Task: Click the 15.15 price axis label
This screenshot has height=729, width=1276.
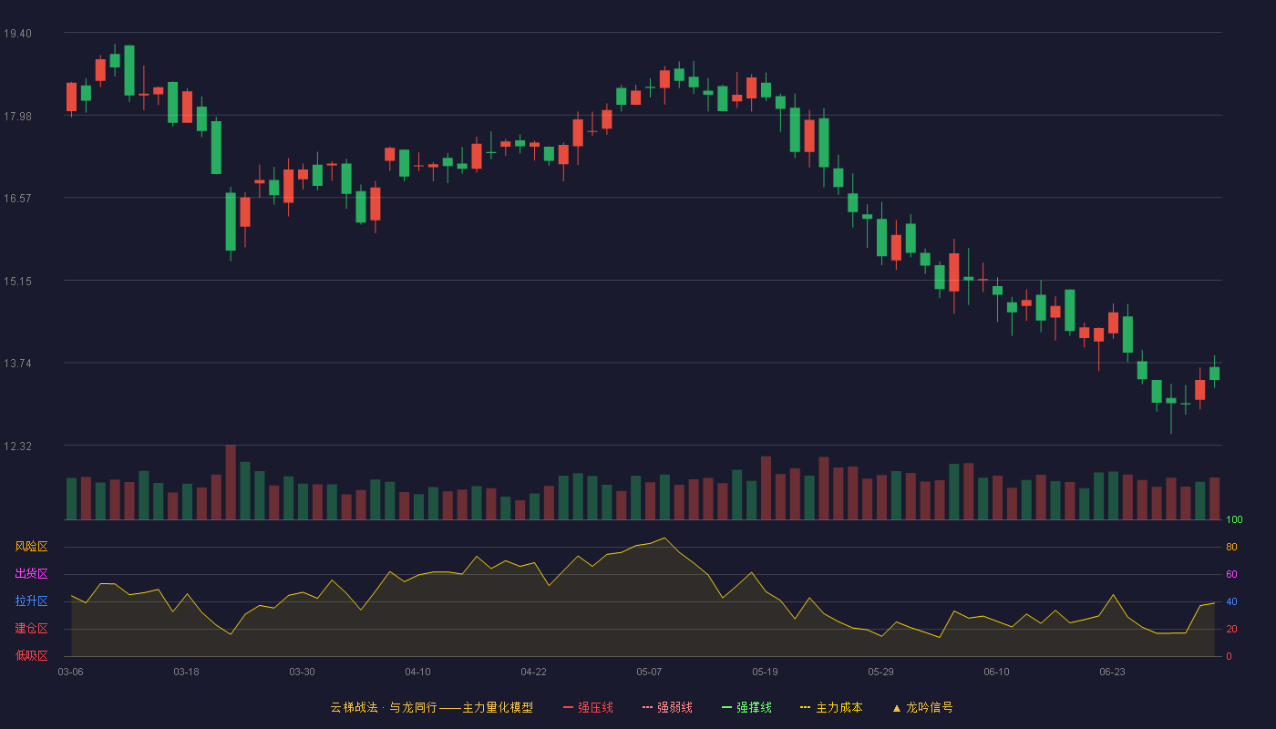Action: point(17,281)
